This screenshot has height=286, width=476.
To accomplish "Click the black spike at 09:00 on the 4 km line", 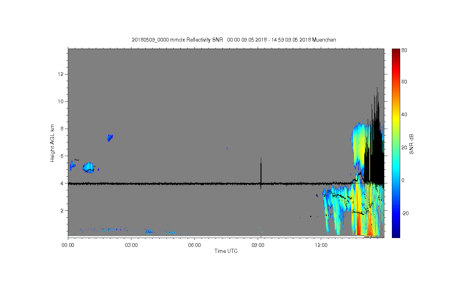I will point(261,173).
